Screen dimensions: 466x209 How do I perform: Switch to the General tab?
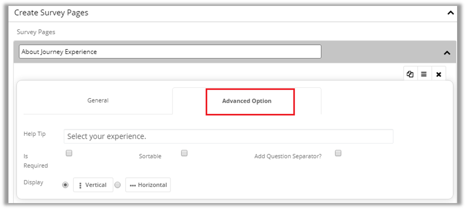pos(98,101)
